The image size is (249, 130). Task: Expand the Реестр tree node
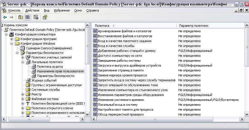pyautogui.click(x=23, y=94)
